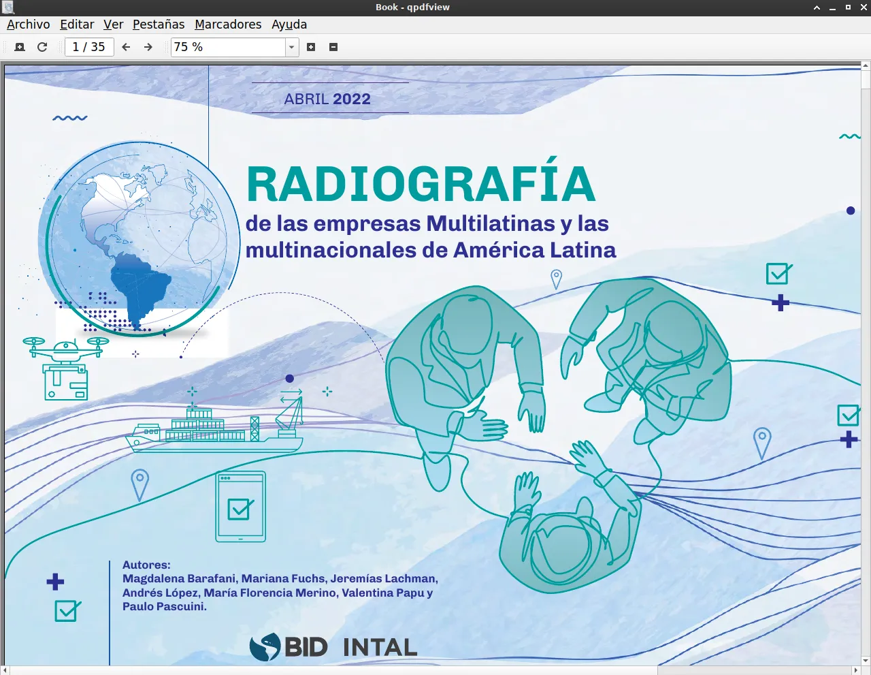Click the "Paulo Pascuini." text
Image resolution: width=871 pixels, height=675 pixels.
(165, 607)
